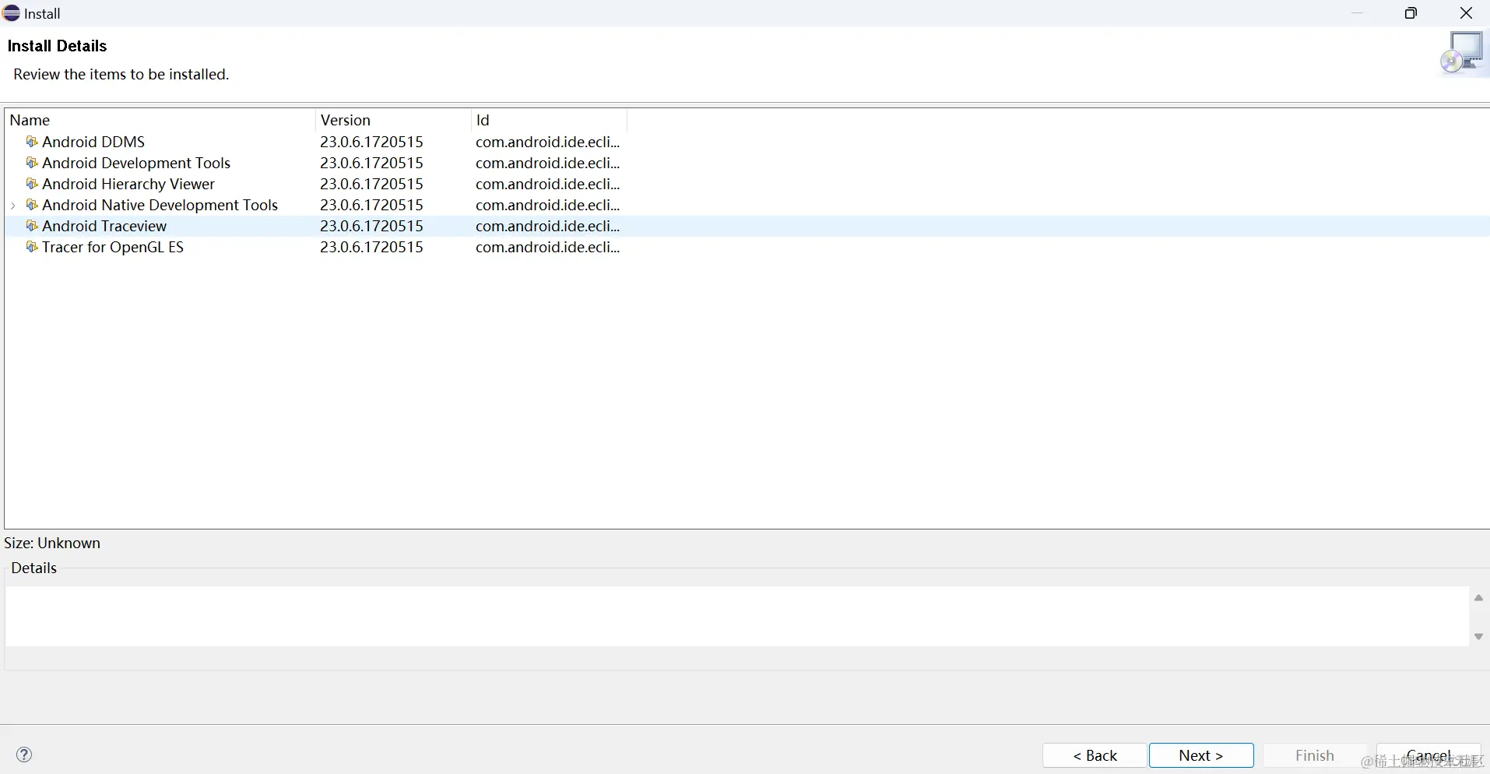The height and width of the screenshot is (774, 1490).
Task: Click the Eclipse icon in title bar
Action: point(12,13)
